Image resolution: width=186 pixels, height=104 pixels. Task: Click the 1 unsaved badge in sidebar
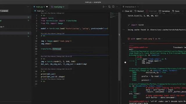pyautogui.click(x=4, y=11)
